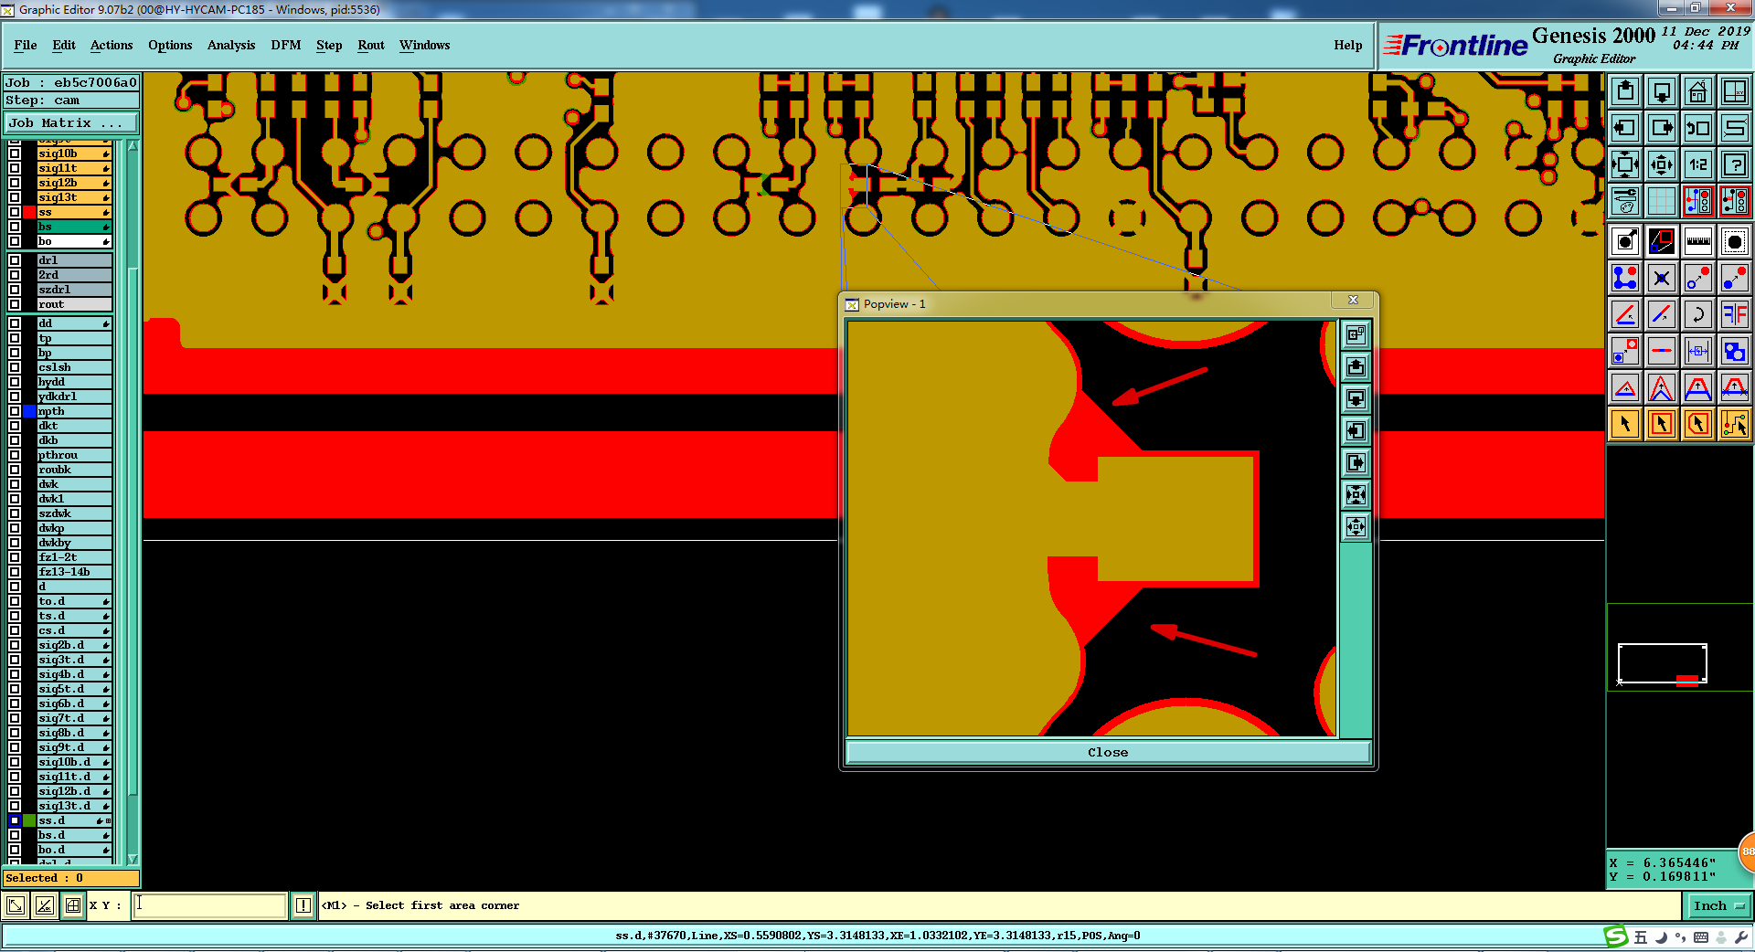
Task: Open the File menu
Action: pos(26,45)
